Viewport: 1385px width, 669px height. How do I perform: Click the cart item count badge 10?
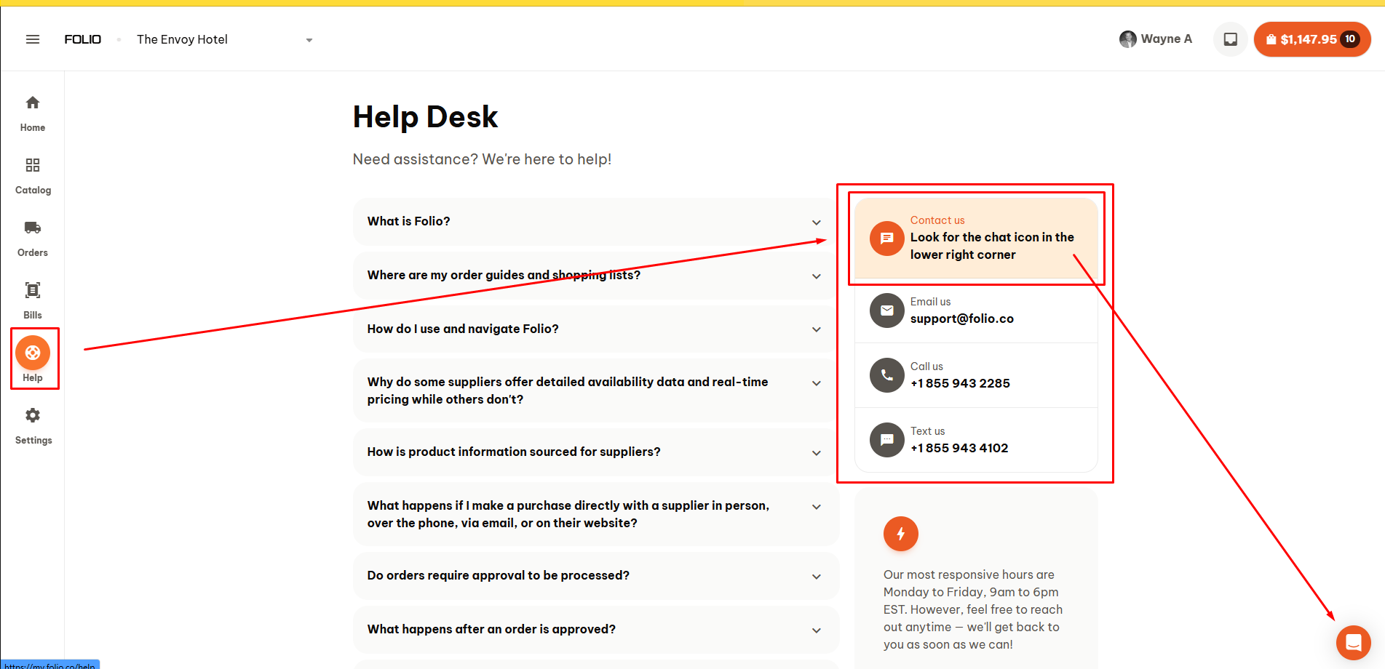1351,39
